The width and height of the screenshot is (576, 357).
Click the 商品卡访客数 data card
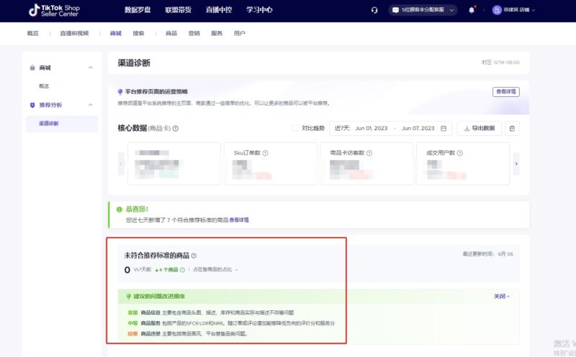366,164
